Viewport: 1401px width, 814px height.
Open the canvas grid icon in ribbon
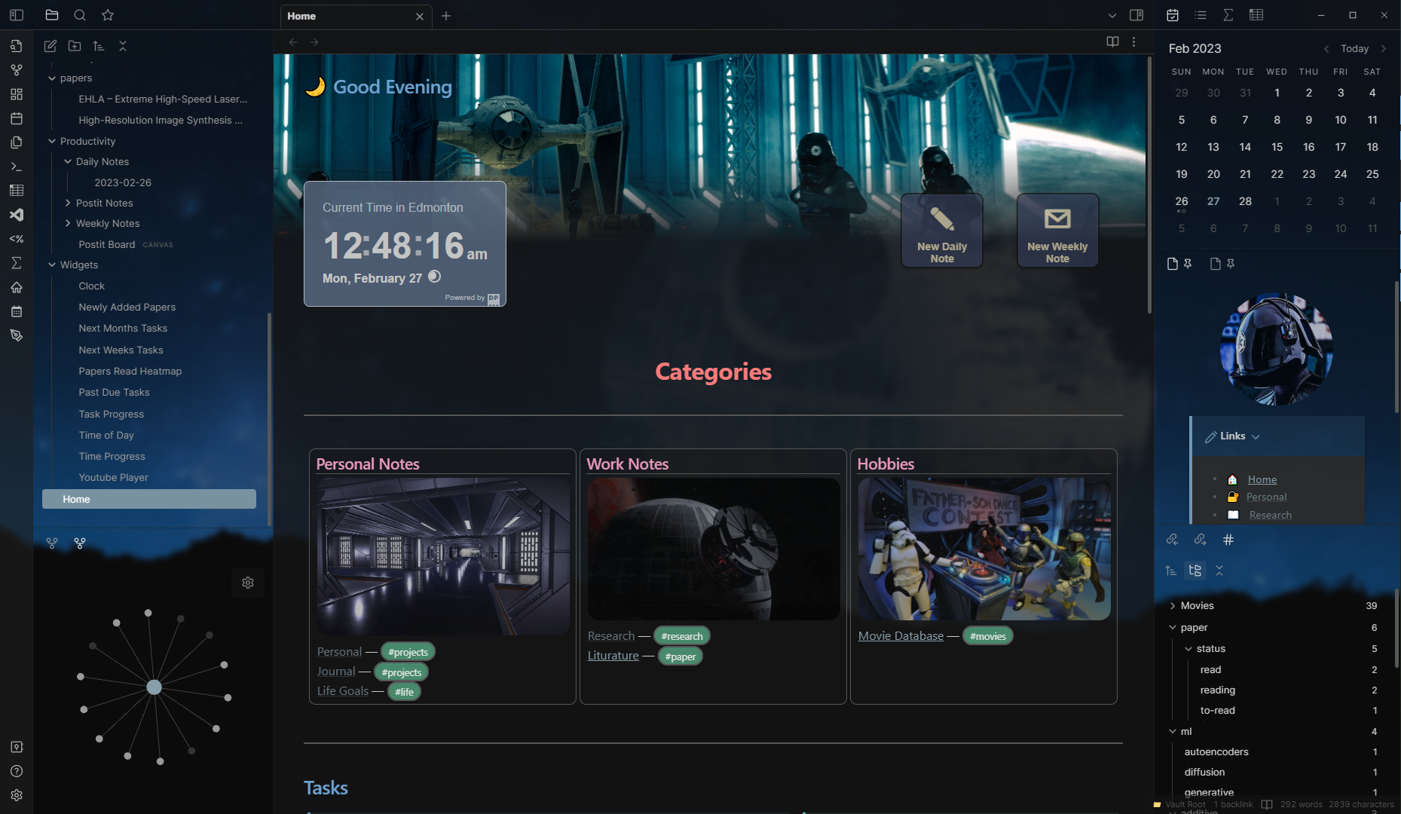click(17, 94)
